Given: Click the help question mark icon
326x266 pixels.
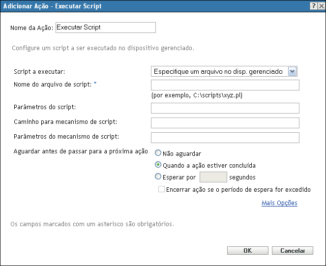Looking at the screenshot, I should pos(313,5).
